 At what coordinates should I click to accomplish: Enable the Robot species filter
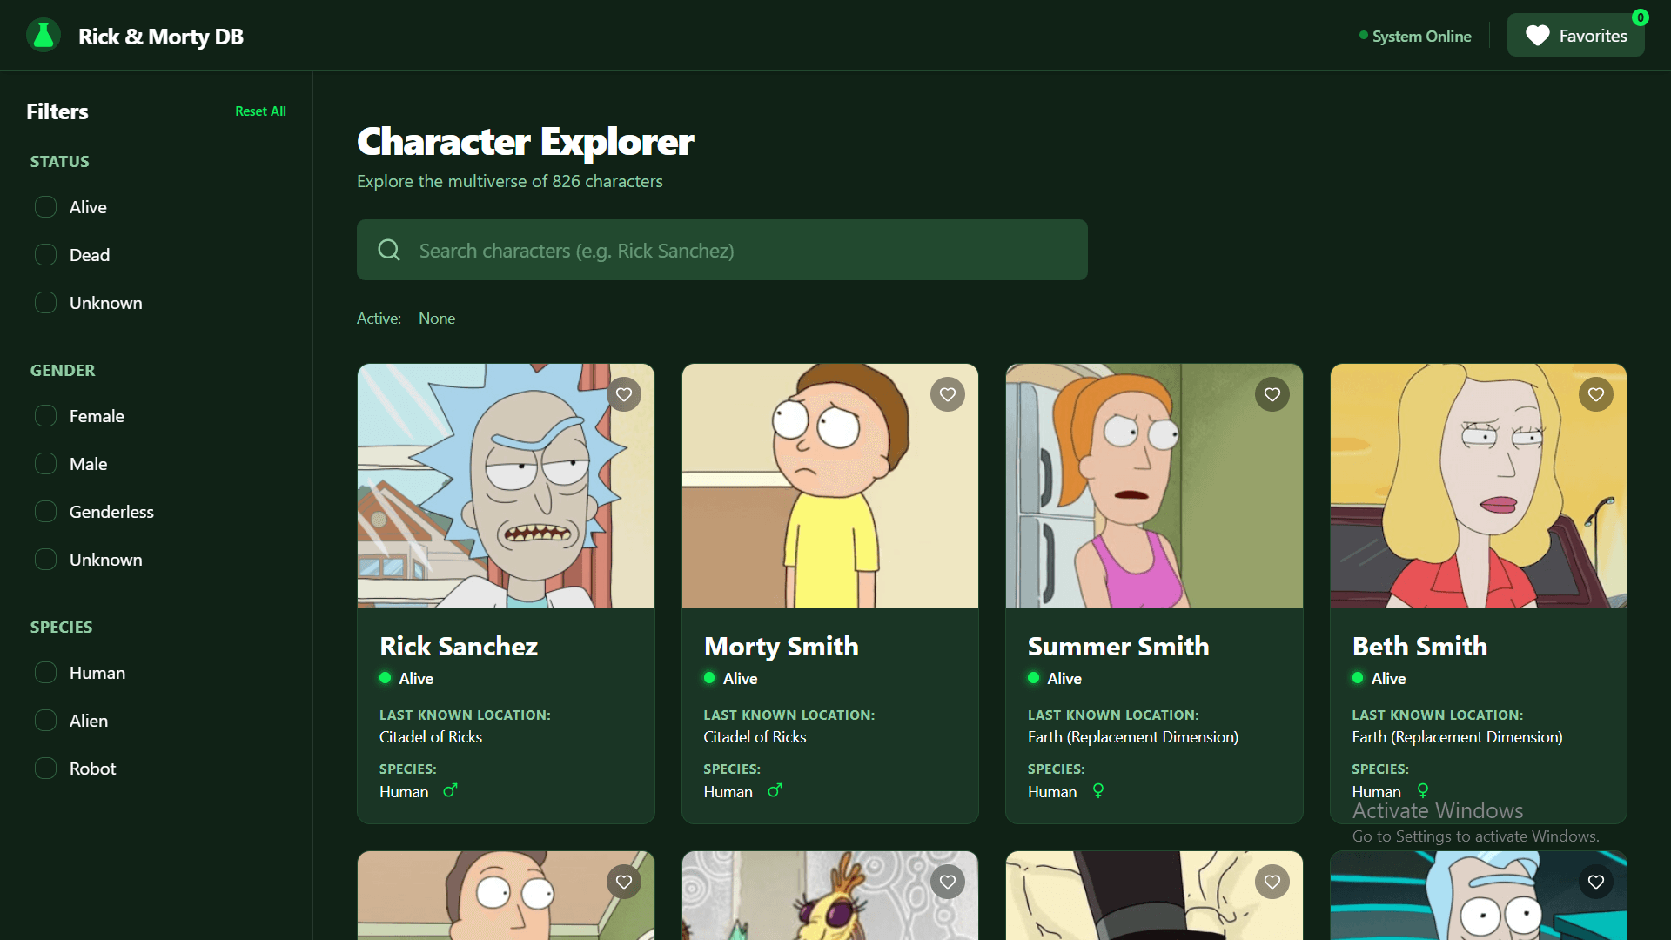coord(45,768)
